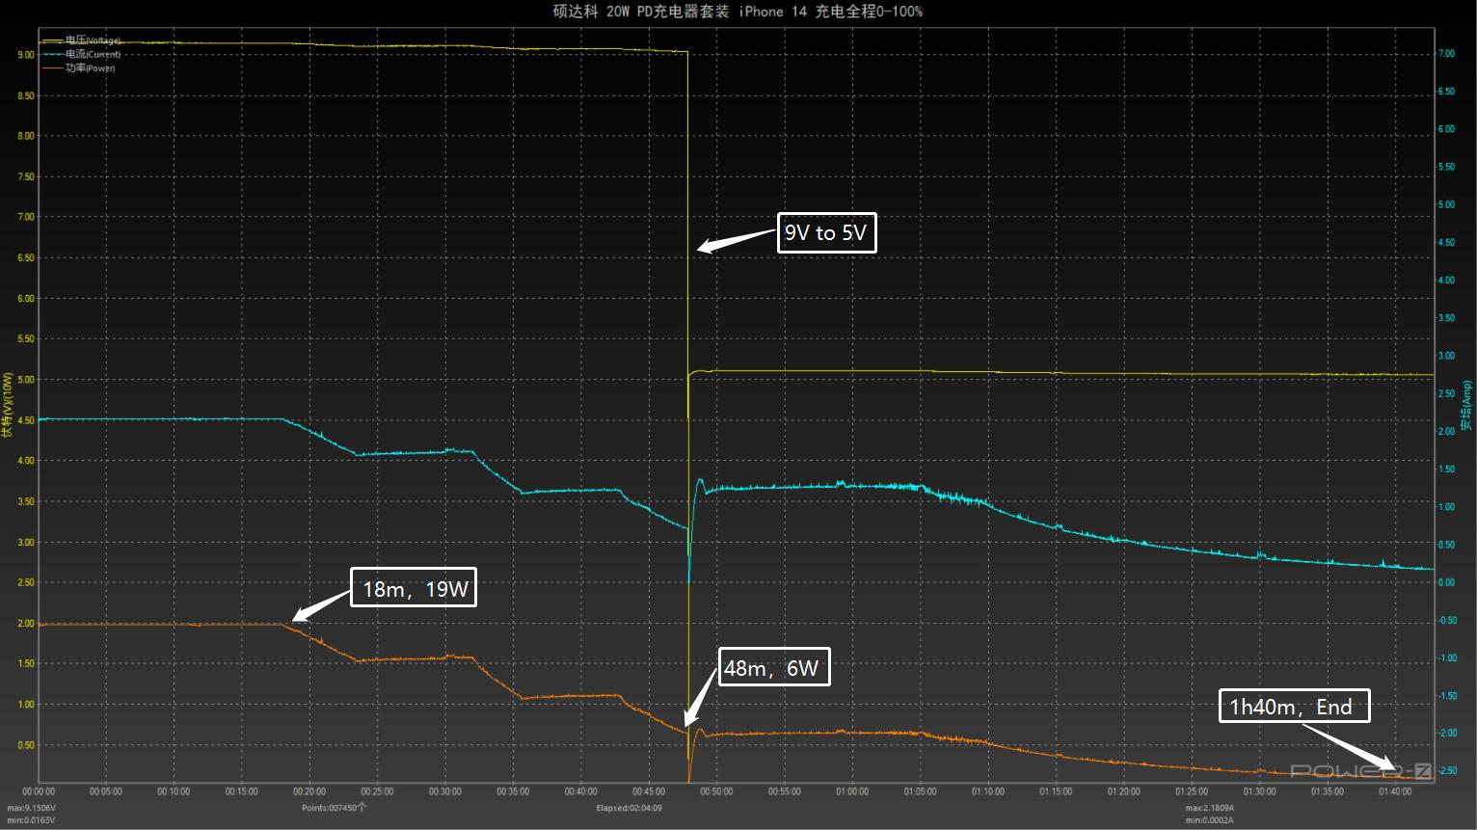This screenshot has width=1477, height=830.
Task: Click the Points:007450 counter
Action: coord(334,808)
